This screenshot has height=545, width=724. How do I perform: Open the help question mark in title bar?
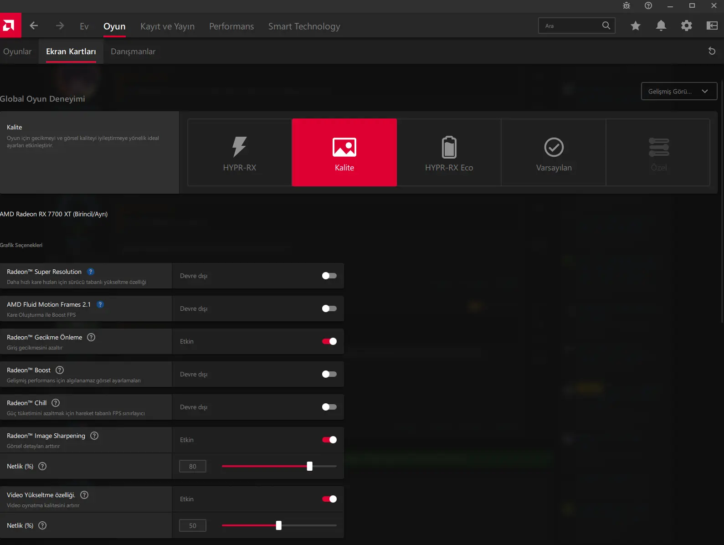648,5
